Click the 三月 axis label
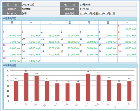Image resolution: width=140 pixels, height=111 pixels. click(x=35, y=105)
